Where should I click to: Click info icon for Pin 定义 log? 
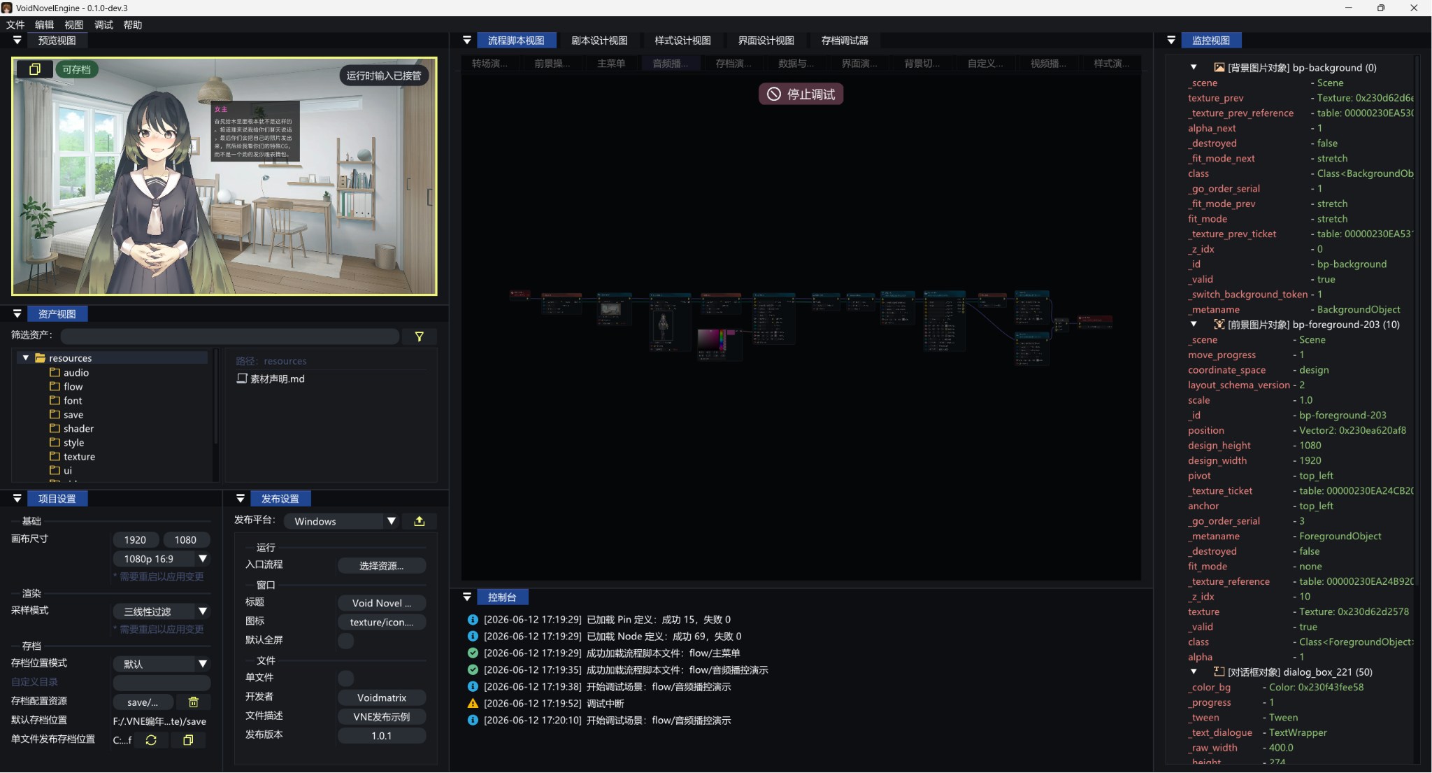[473, 620]
